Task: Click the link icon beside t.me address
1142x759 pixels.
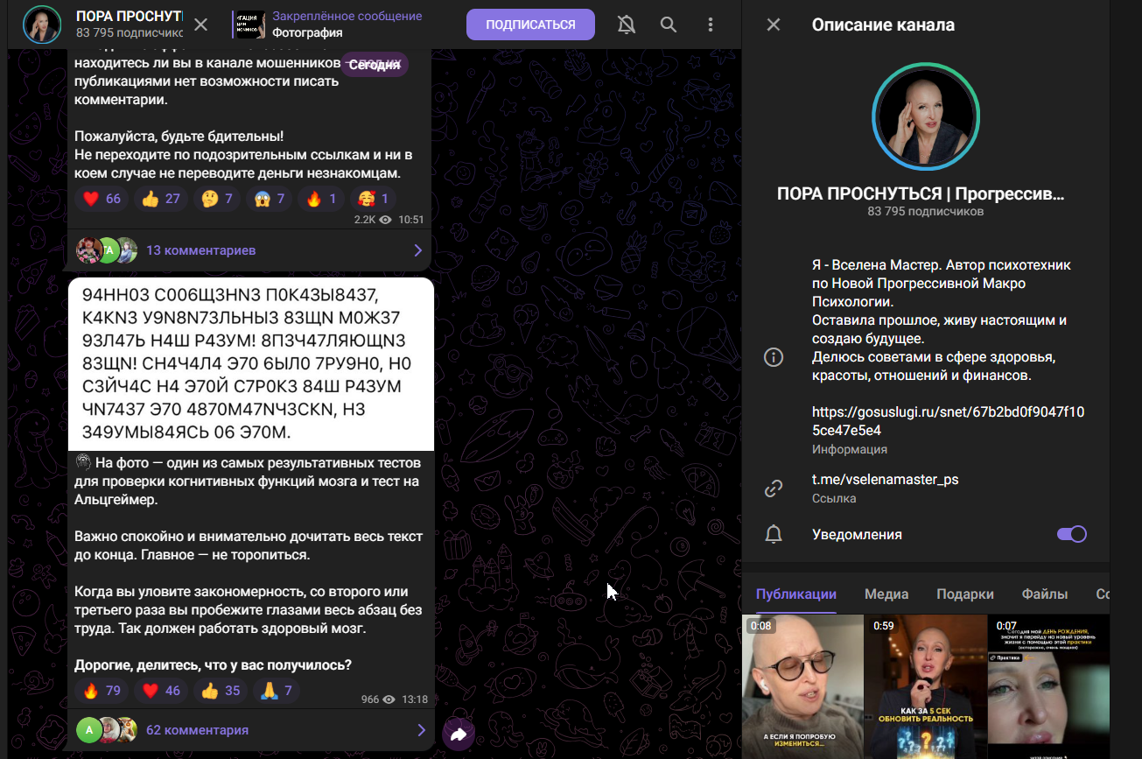Action: [774, 488]
